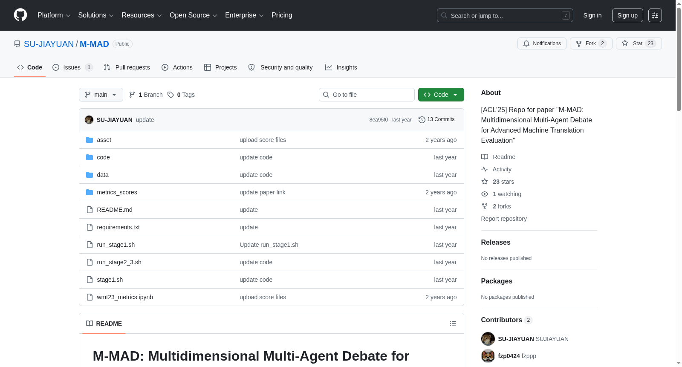Open the stage1.sh file
The height and width of the screenshot is (367, 682).
point(110,280)
